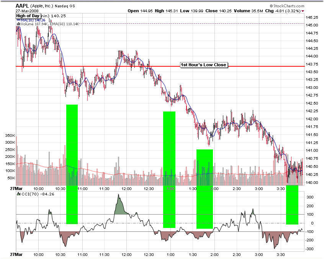The height and width of the screenshot is (259, 324).
Task: Click 140.00 on the price scale
Action: (x=312, y=182)
